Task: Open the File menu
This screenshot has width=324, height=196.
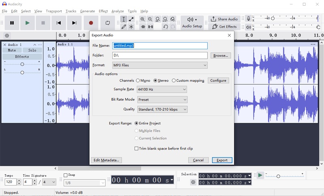Action: tap(4, 11)
